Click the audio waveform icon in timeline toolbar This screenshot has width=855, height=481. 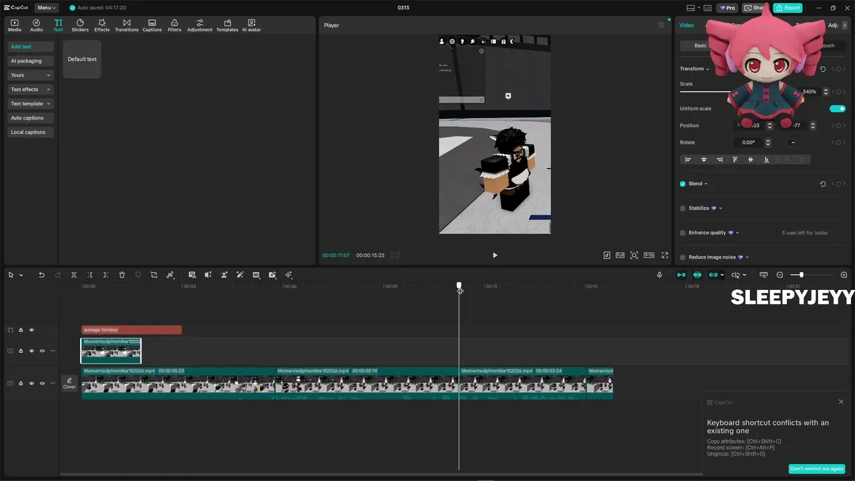tap(289, 275)
